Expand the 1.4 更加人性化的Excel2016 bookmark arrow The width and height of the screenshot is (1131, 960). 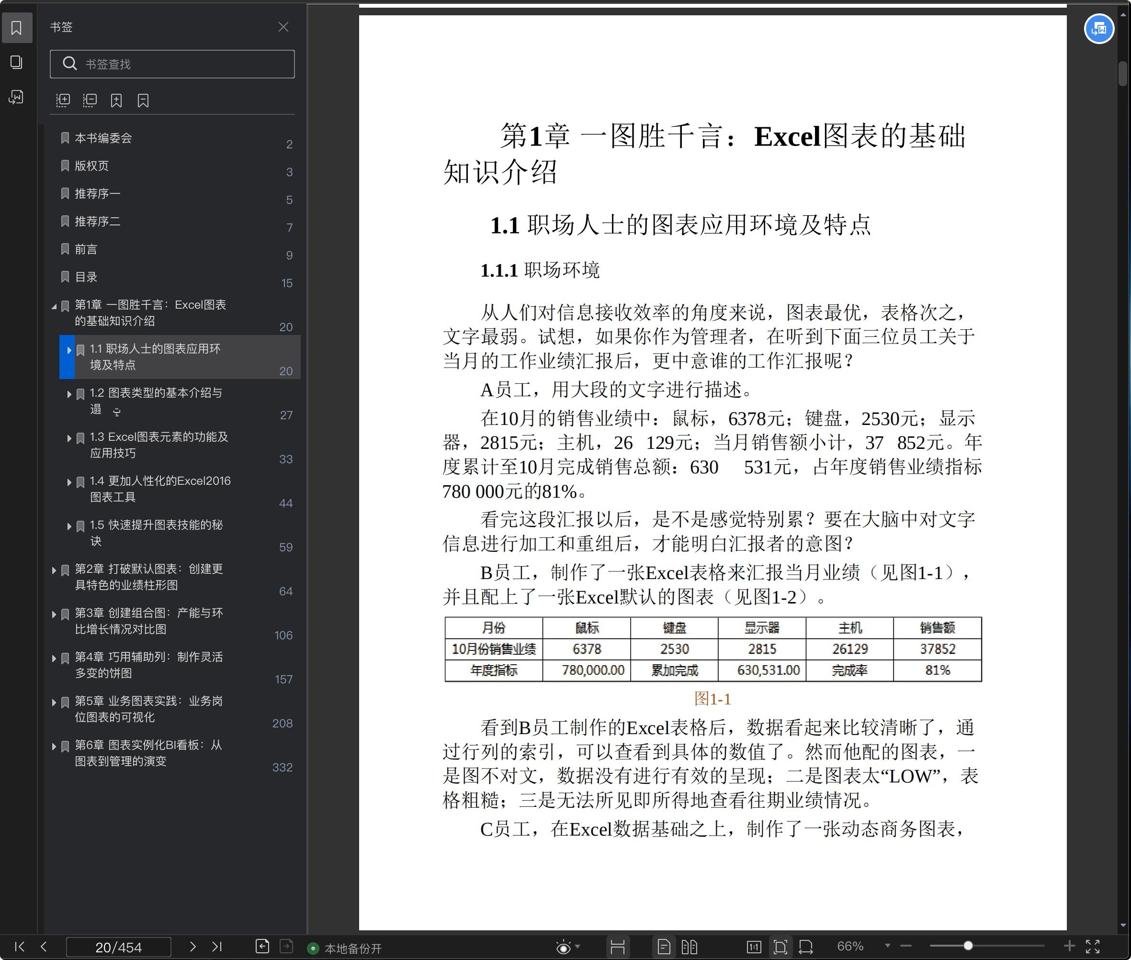point(69,482)
